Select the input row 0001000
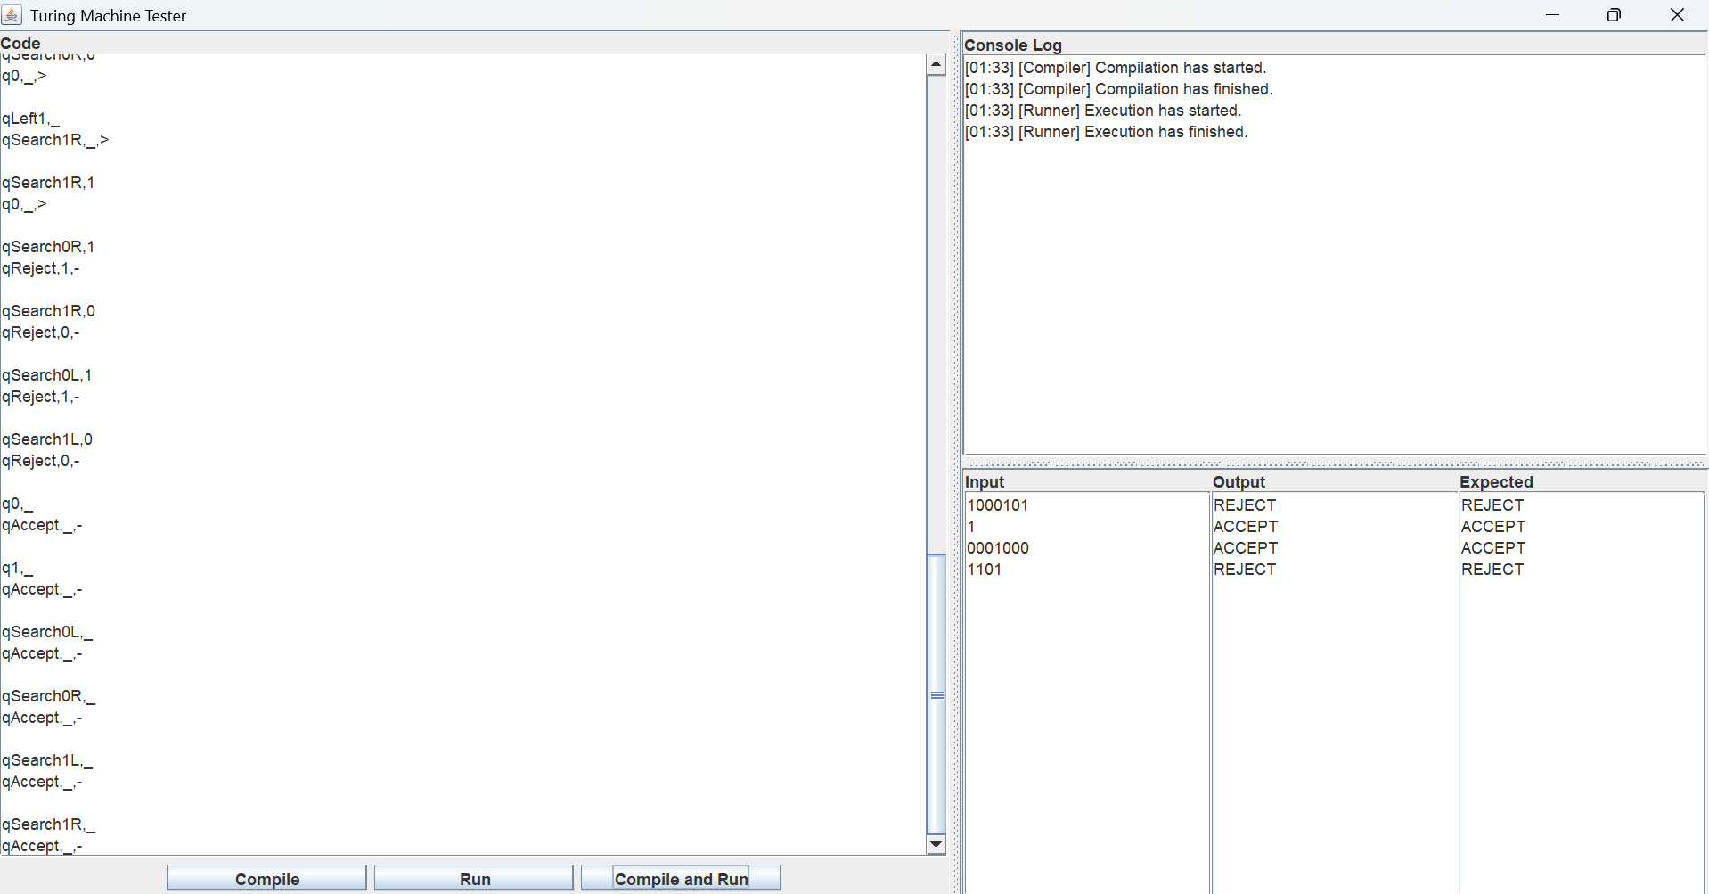 pyautogui.click(x=998, y=548)
